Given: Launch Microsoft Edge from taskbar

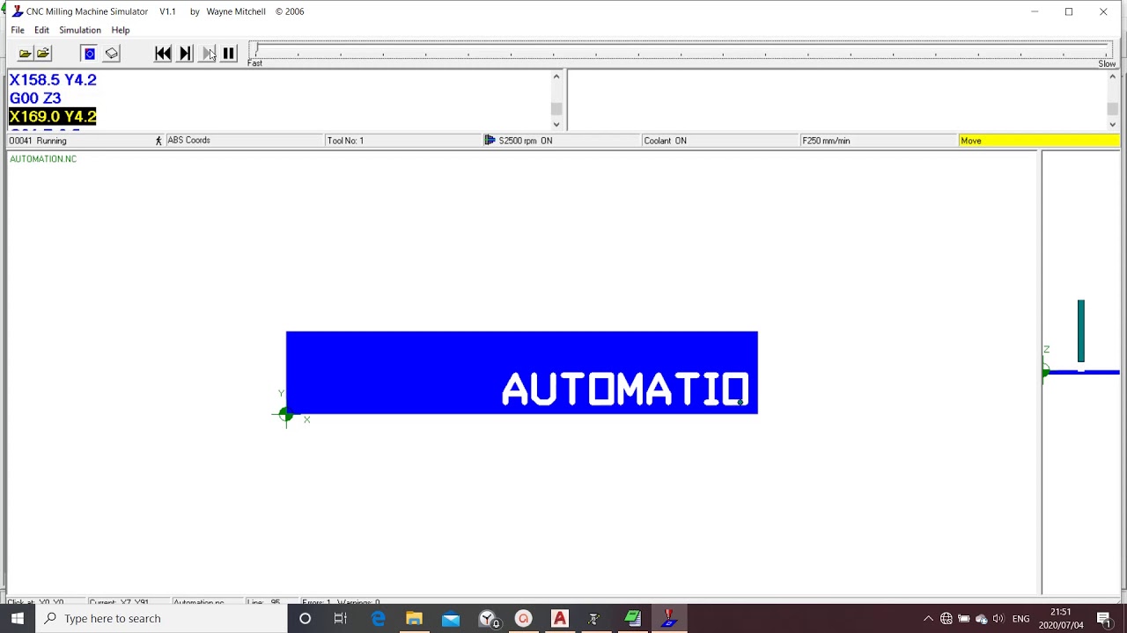Looking at the screenshot, I should pos(379,618).
